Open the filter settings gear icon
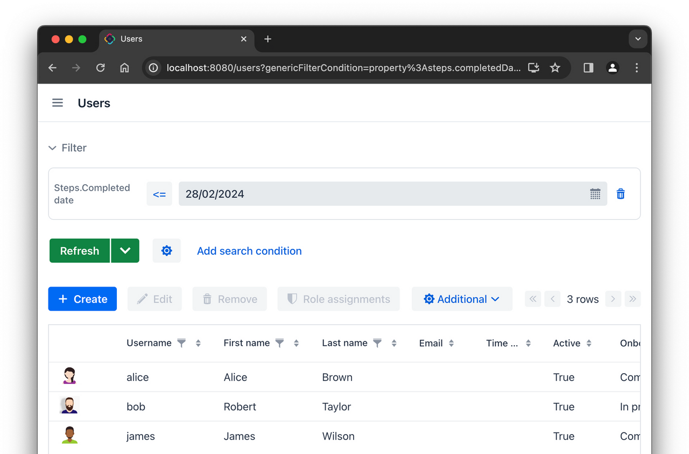This screenshot has width=689, height=454. coord(167,250)
